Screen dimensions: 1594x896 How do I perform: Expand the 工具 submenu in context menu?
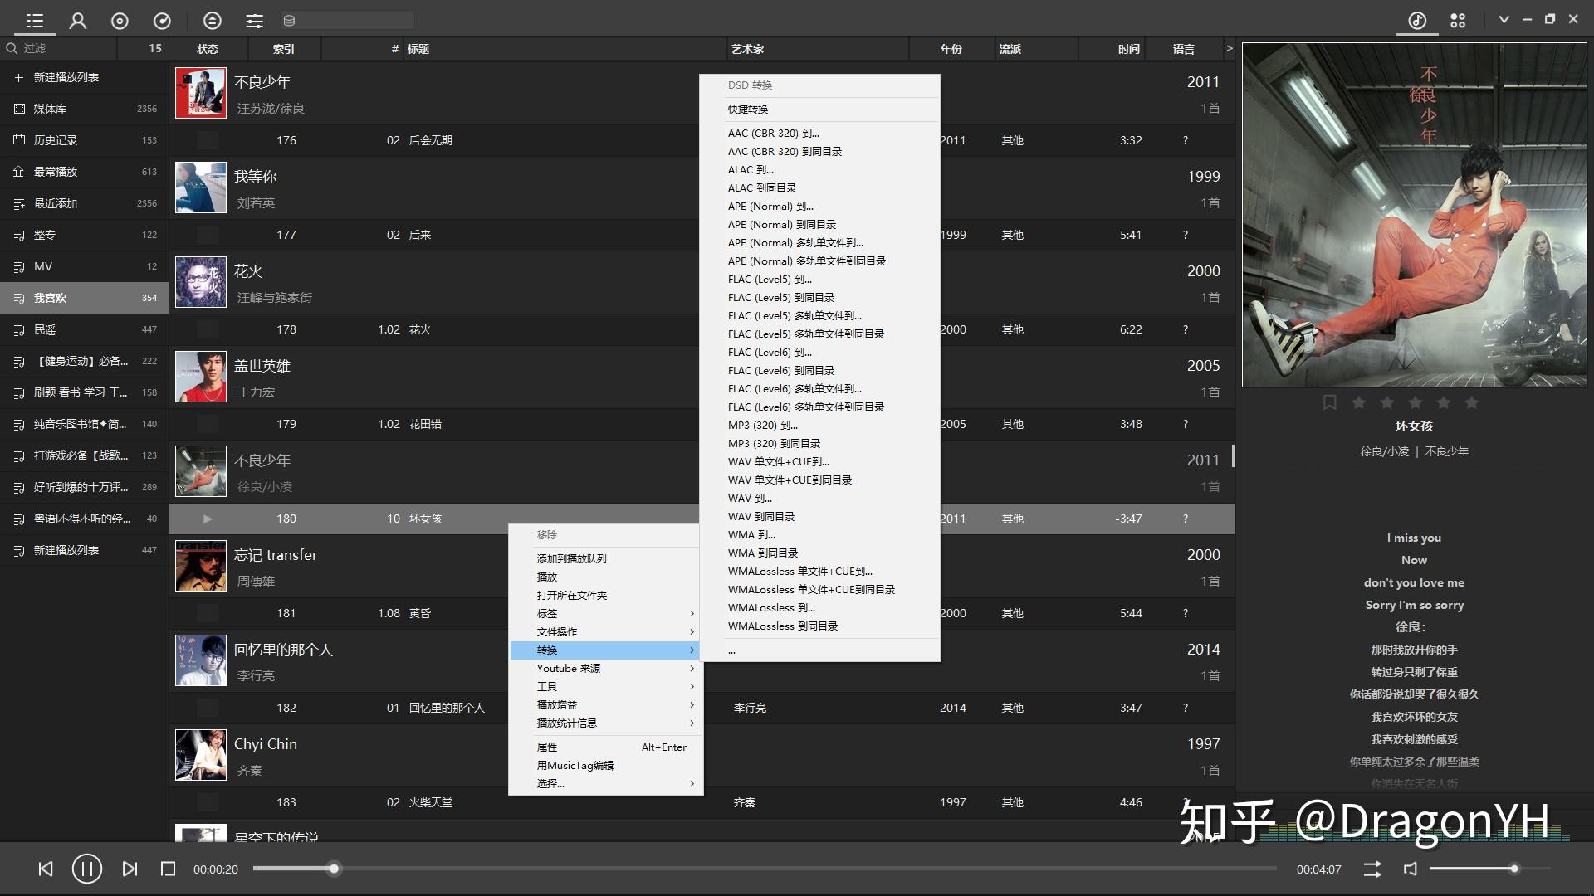tap(546, 686)
